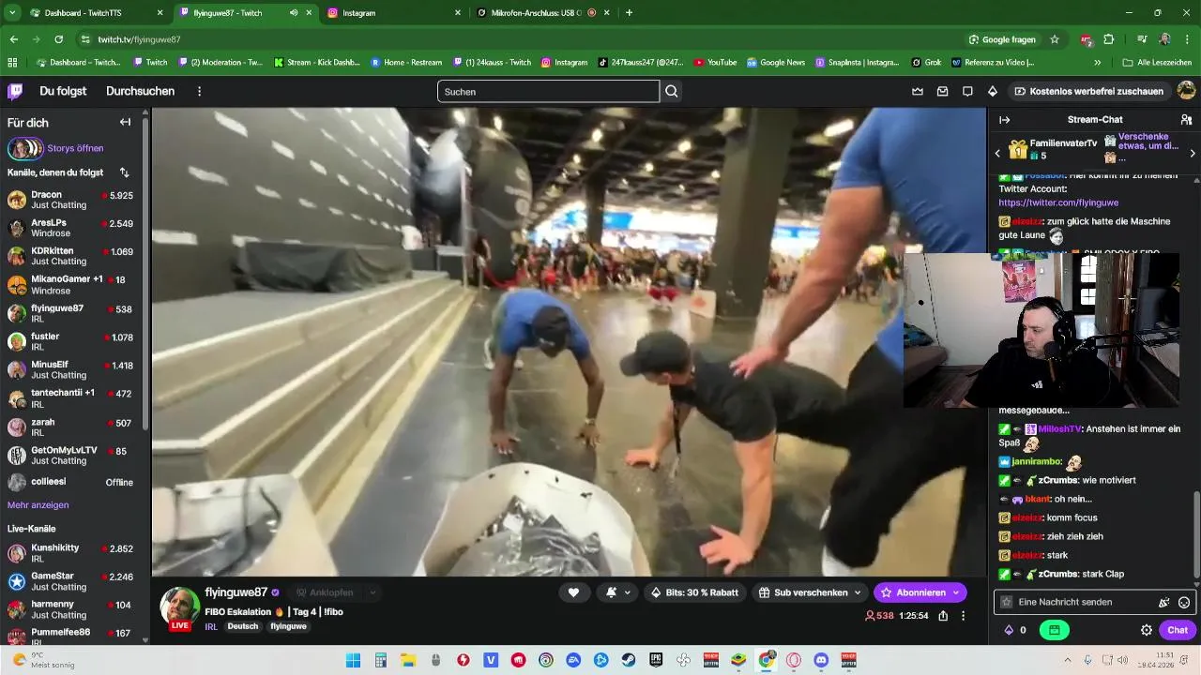1201x675 pixels.
Task: Open Bits cheering icon in chat input
Action: coord(1164,602)
